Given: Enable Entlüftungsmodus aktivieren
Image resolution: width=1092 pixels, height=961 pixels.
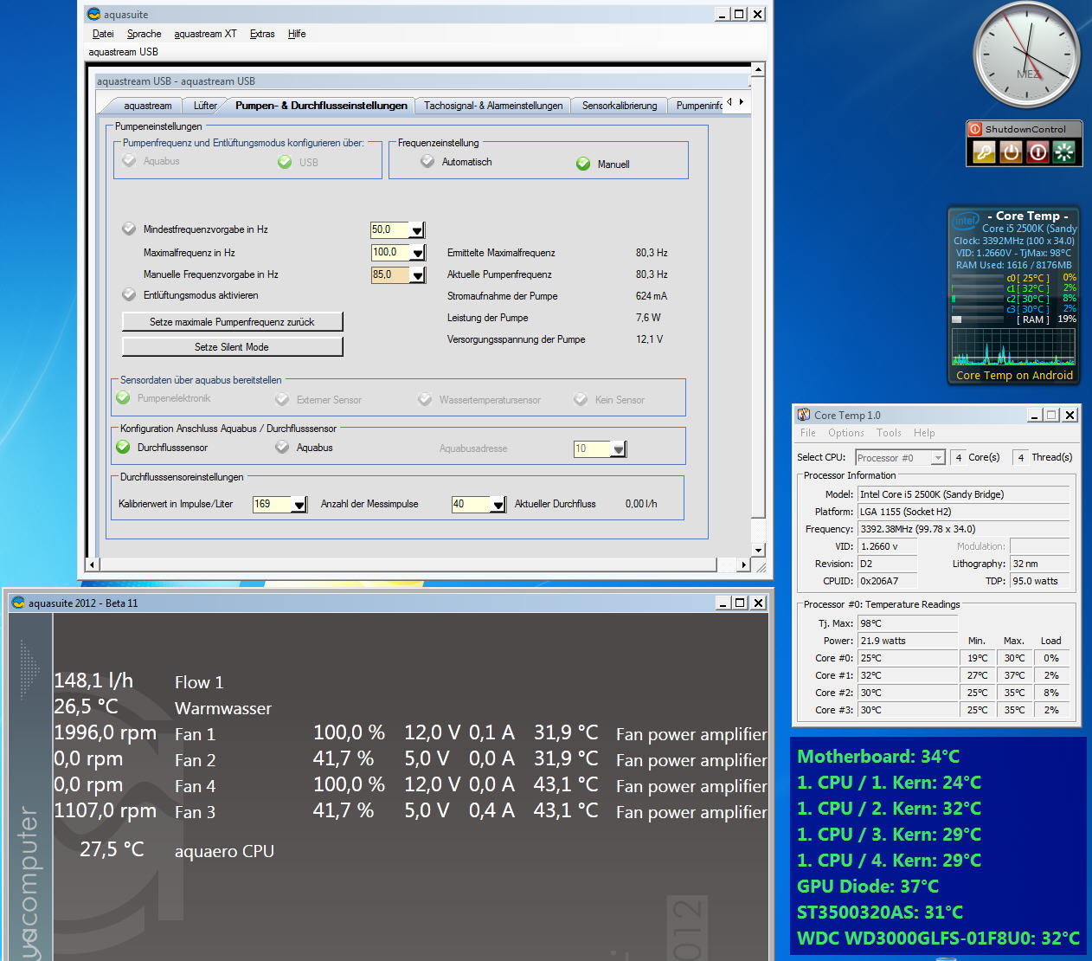Looking at the screenshot, I should coord(129,294).
